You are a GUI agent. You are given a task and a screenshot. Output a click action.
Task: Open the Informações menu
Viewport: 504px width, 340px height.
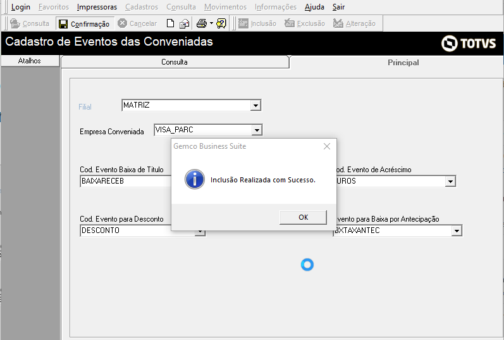pos(276,7)
